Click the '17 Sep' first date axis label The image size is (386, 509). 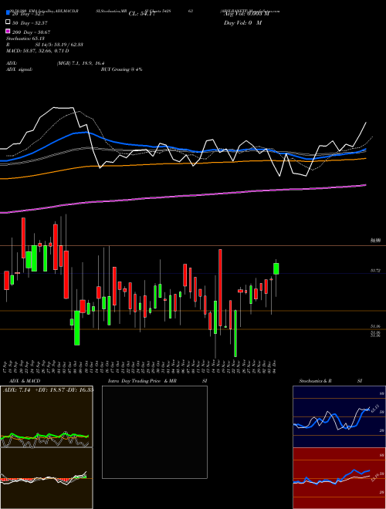(5, 367)
